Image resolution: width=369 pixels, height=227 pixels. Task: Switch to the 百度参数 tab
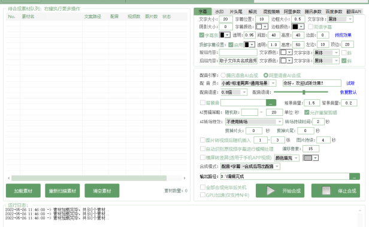pos(334,11)
